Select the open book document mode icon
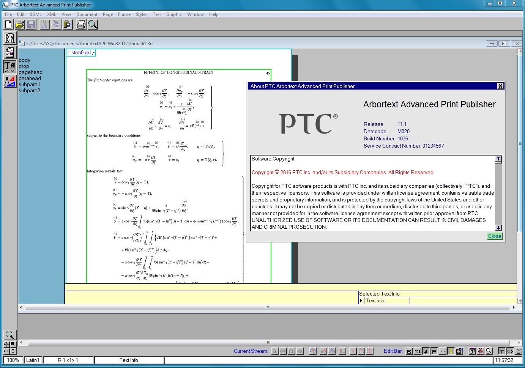 [10, 38]
